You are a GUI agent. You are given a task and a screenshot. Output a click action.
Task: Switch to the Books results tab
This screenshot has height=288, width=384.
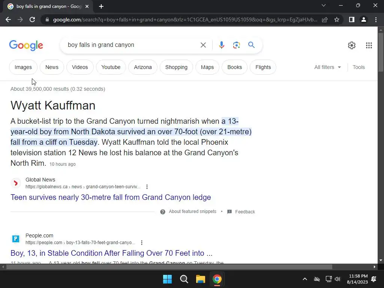pos(235,67)
